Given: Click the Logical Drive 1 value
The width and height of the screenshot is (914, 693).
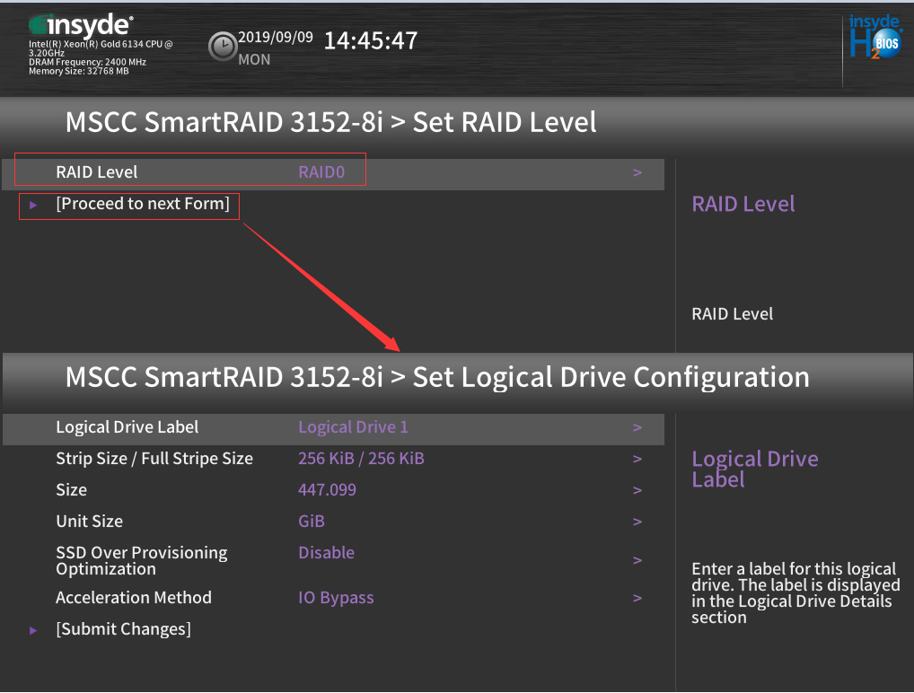Looking at the screenshot, I should click(x=353, y=428).
